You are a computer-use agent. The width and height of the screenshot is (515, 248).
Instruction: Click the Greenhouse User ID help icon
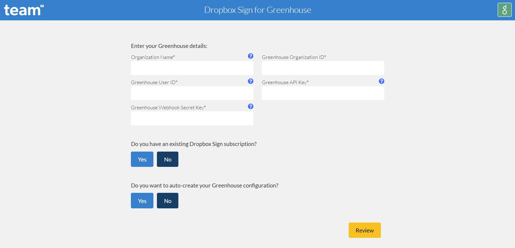251,81
